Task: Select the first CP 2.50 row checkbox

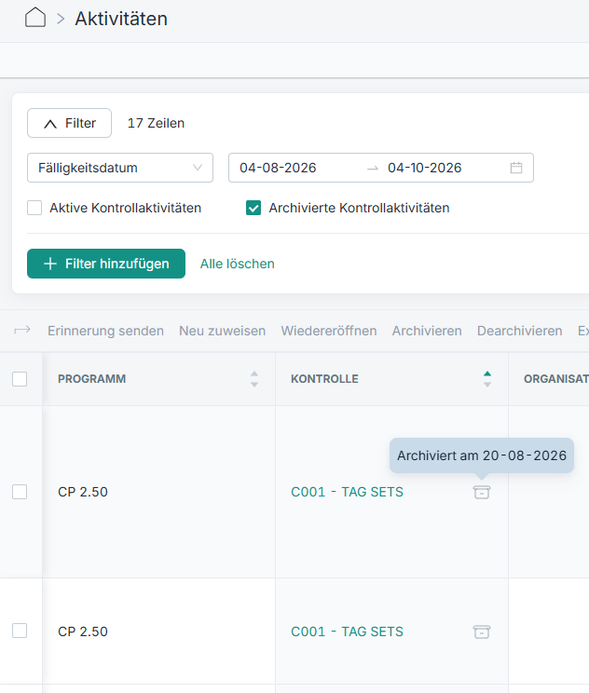Action: [x=20, y=492]
